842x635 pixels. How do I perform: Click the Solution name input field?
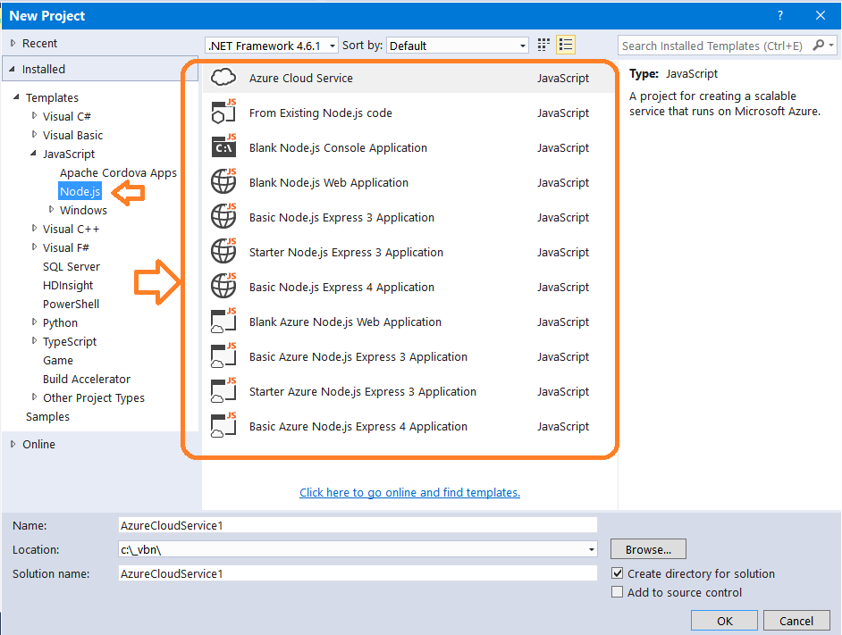[358, 573]
